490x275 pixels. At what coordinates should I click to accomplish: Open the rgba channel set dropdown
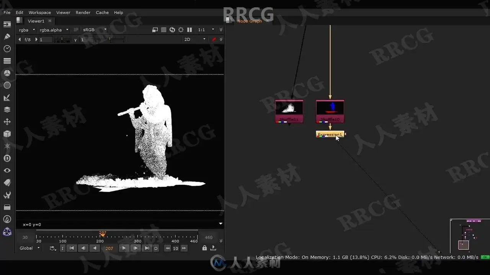point(27,30)
